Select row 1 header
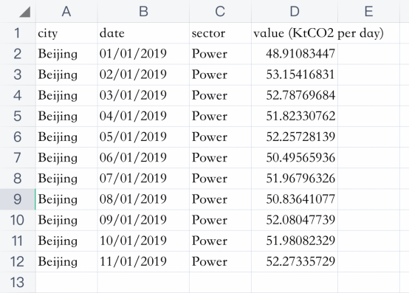409x293 pixels. click(x=18, y=33)
